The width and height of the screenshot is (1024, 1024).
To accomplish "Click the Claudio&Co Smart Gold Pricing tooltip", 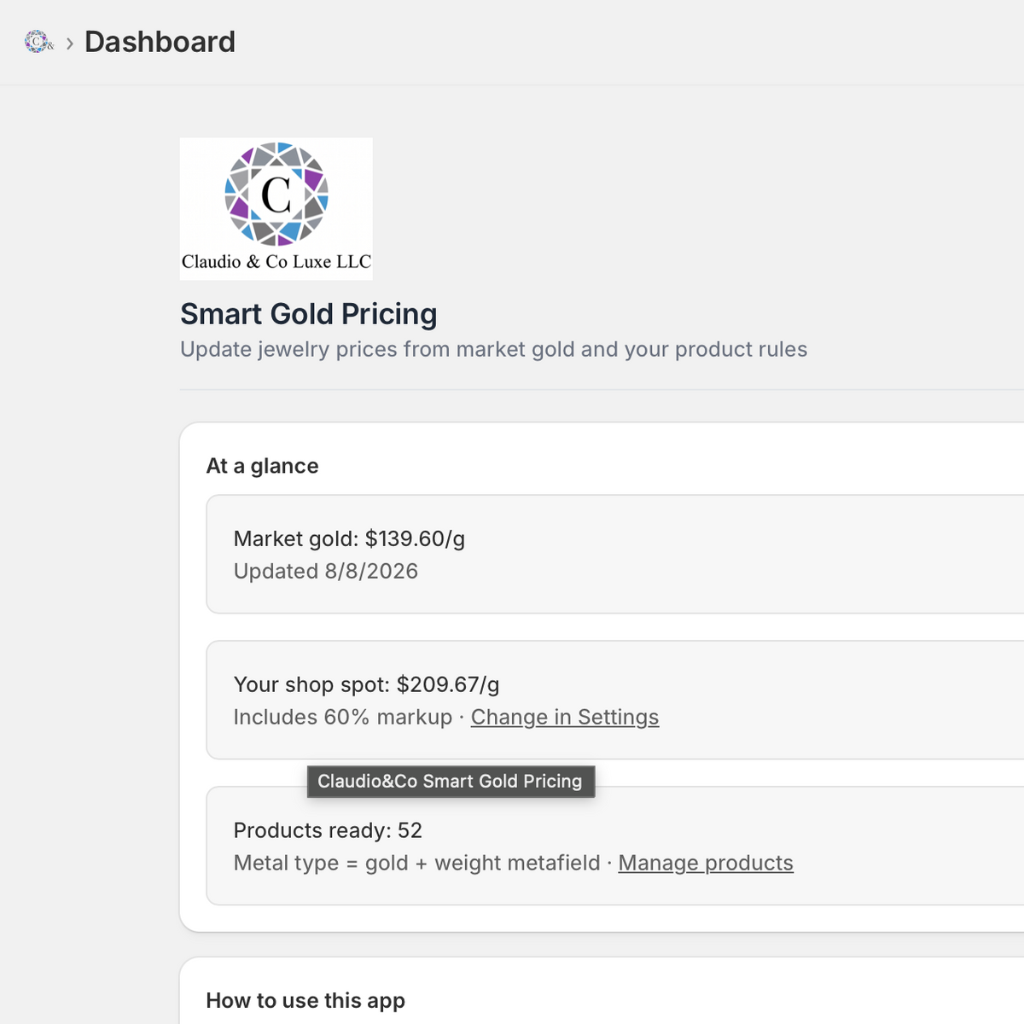I will [451, 781].
